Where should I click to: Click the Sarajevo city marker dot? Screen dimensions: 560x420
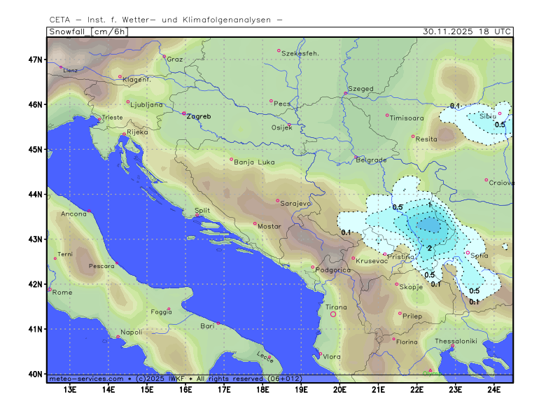[x=278, y=201]
